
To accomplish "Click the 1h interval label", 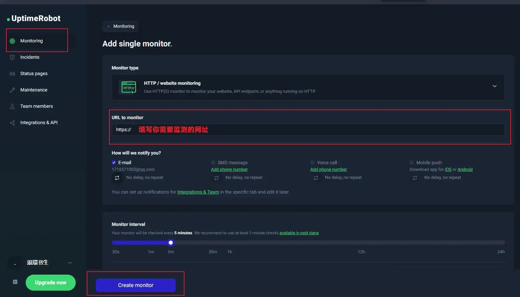I will [230, 252].
